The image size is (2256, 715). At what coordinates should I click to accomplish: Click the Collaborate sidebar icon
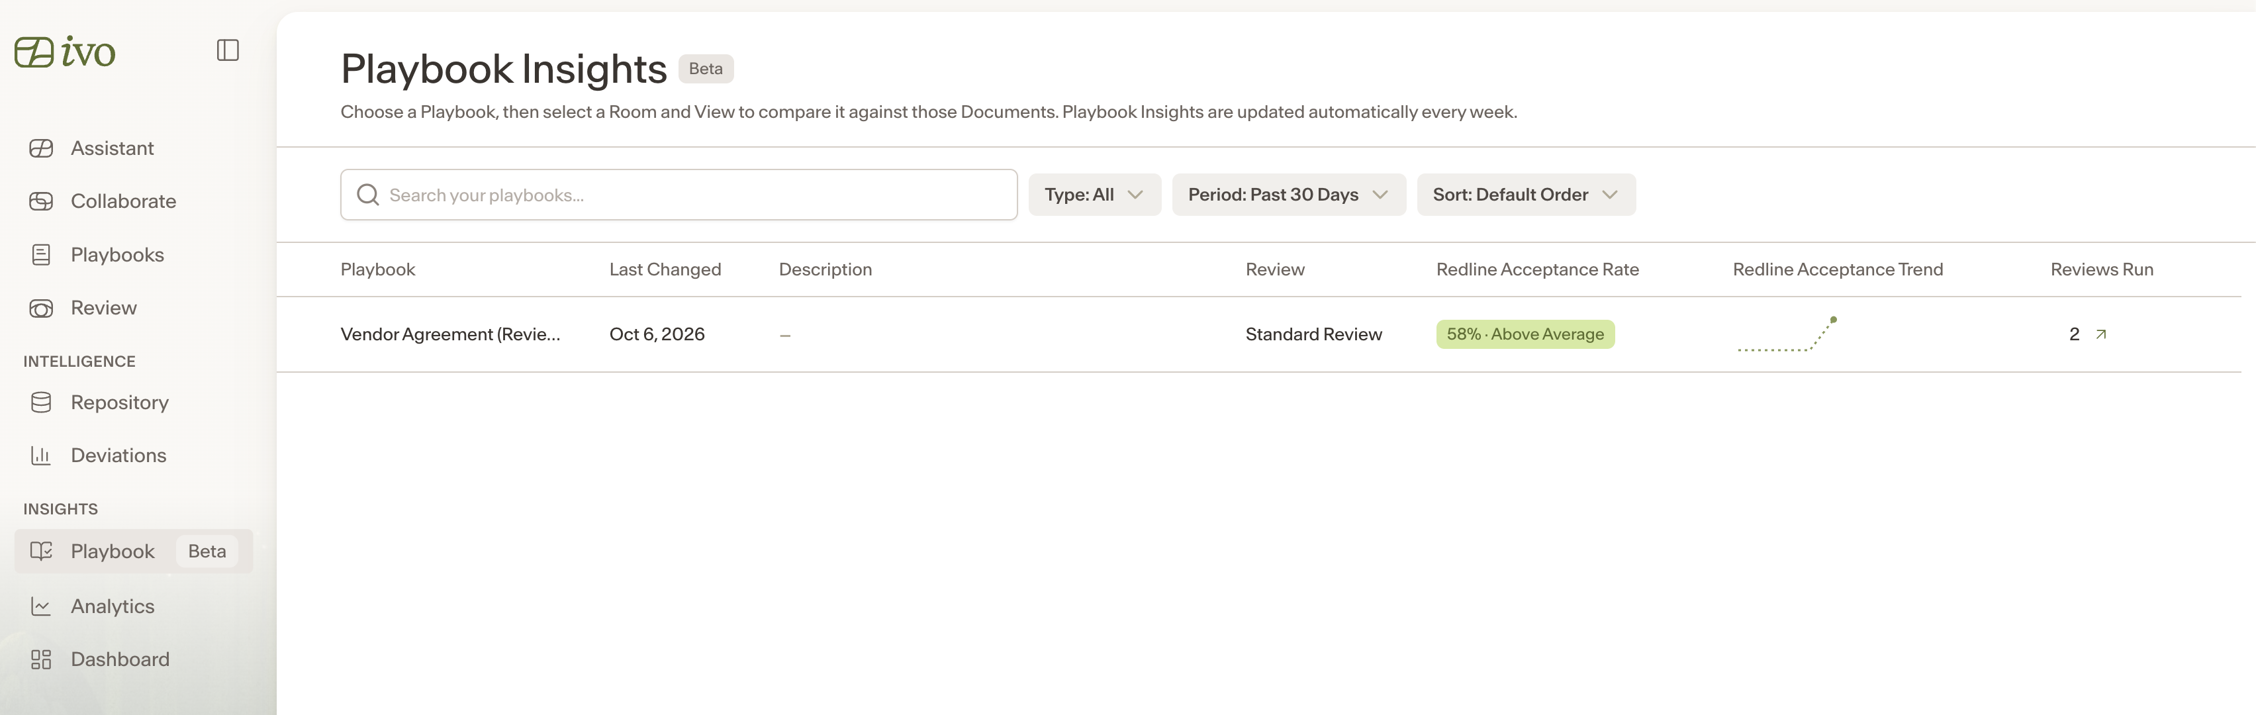[41, 201]
